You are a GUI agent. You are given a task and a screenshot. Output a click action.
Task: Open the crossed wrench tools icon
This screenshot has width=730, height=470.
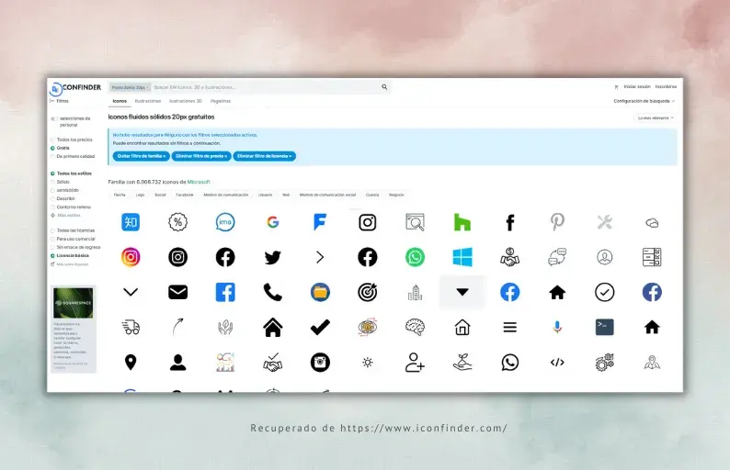(x=605, y=222)
